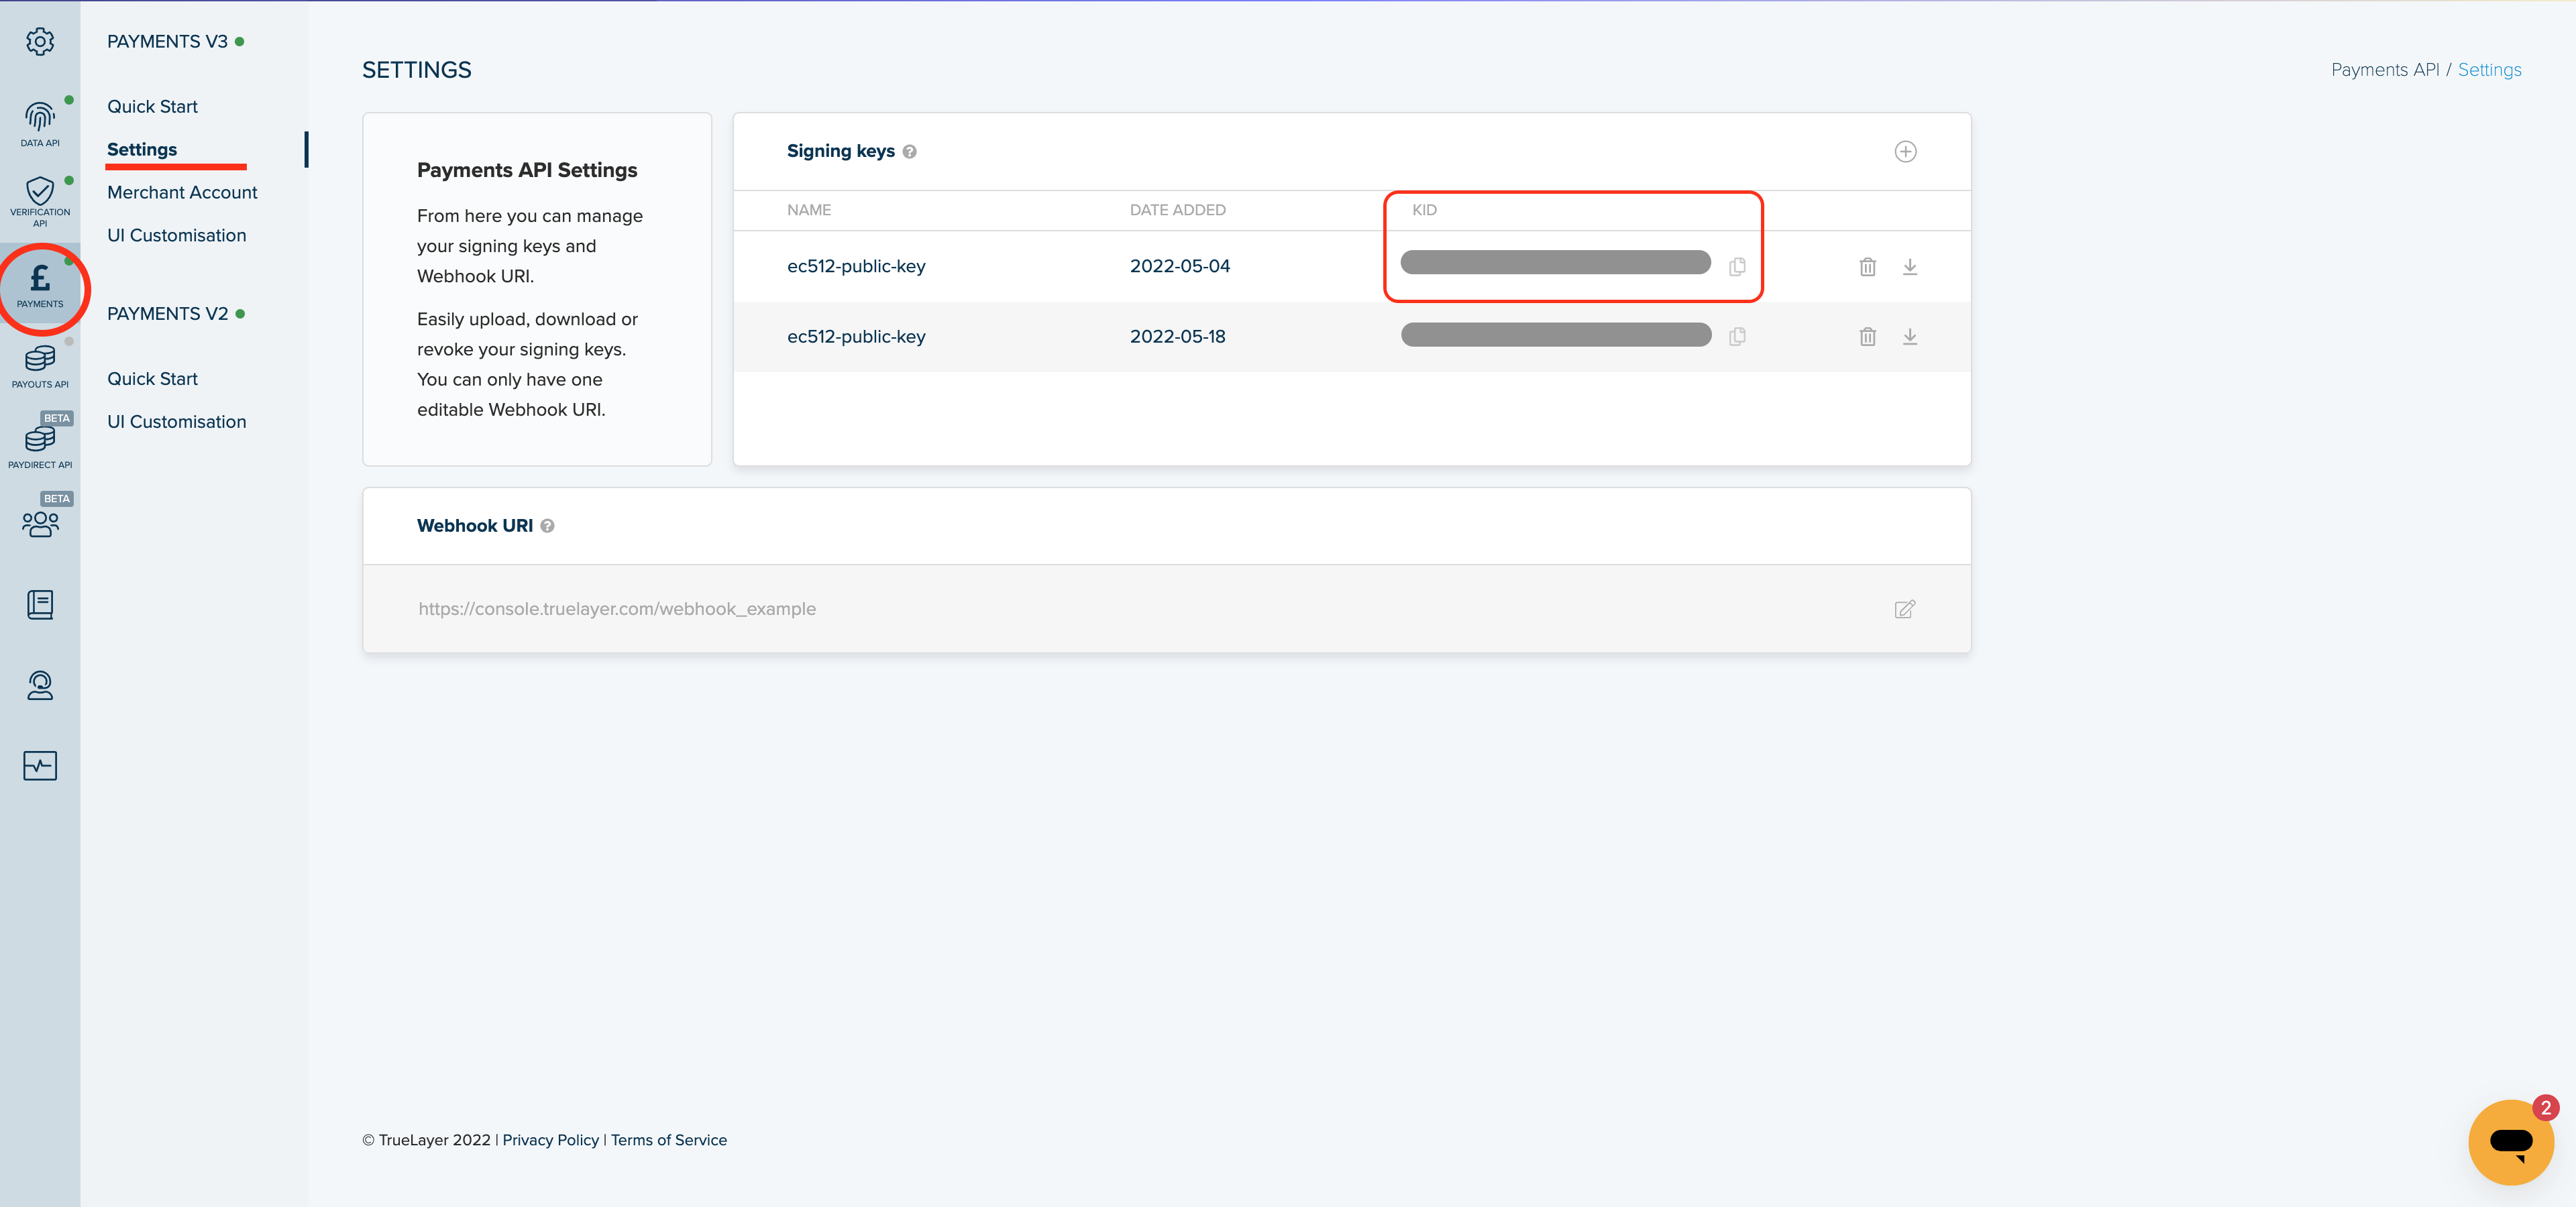This screenshot has width=2576, height=1207.
Task: Edit the Webhook URI
Action: [1904, 610]
